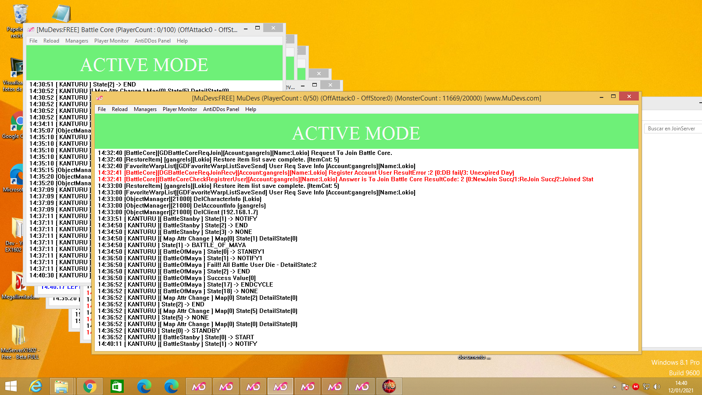Click the Buscar en JoinServer search field
This screenshot has height=395, width=702.
pyautogui.click(x=673, y=129)
